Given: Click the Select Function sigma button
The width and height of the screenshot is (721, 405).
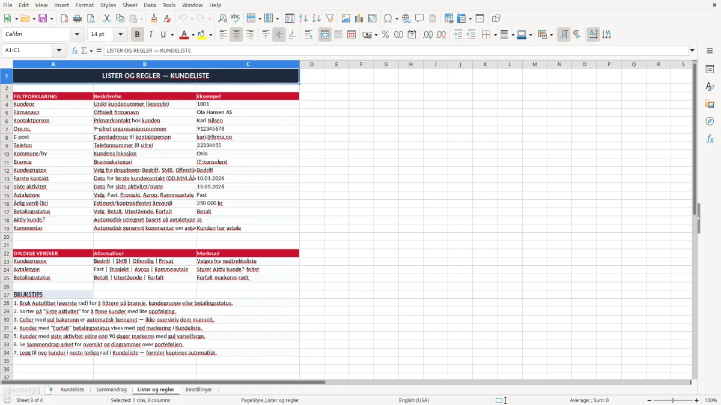Looking at the screenshot, I should tap(85, 50).
